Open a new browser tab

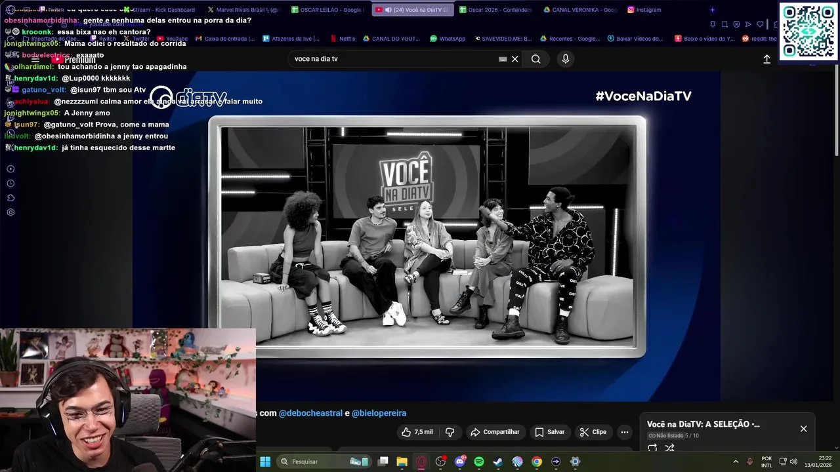[712, 10]
